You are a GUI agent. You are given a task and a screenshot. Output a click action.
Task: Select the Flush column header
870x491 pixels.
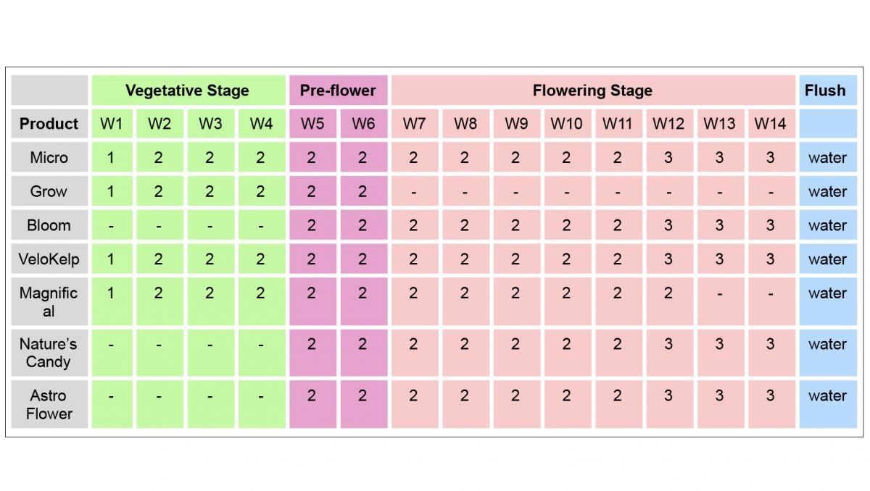tap(825, 91)
